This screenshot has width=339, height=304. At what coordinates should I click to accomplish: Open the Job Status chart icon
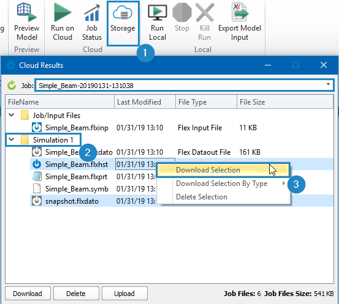click(x=92, y=13)
